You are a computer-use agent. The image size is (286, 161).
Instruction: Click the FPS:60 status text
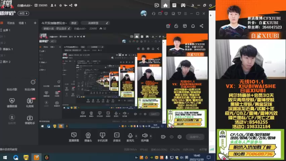[x=144, y=150]
